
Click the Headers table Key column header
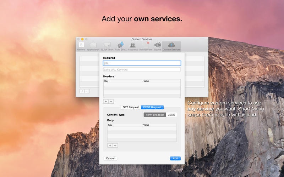[x=123, y=81]
